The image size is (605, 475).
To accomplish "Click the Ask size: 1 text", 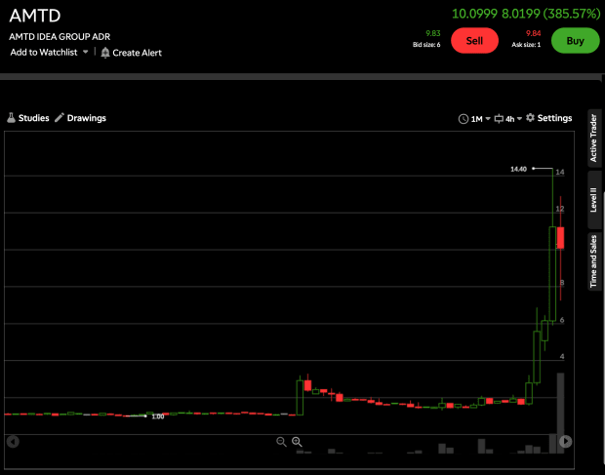I will [526, 45].
